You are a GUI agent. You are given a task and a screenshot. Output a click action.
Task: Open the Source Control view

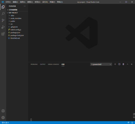point(3,20)
